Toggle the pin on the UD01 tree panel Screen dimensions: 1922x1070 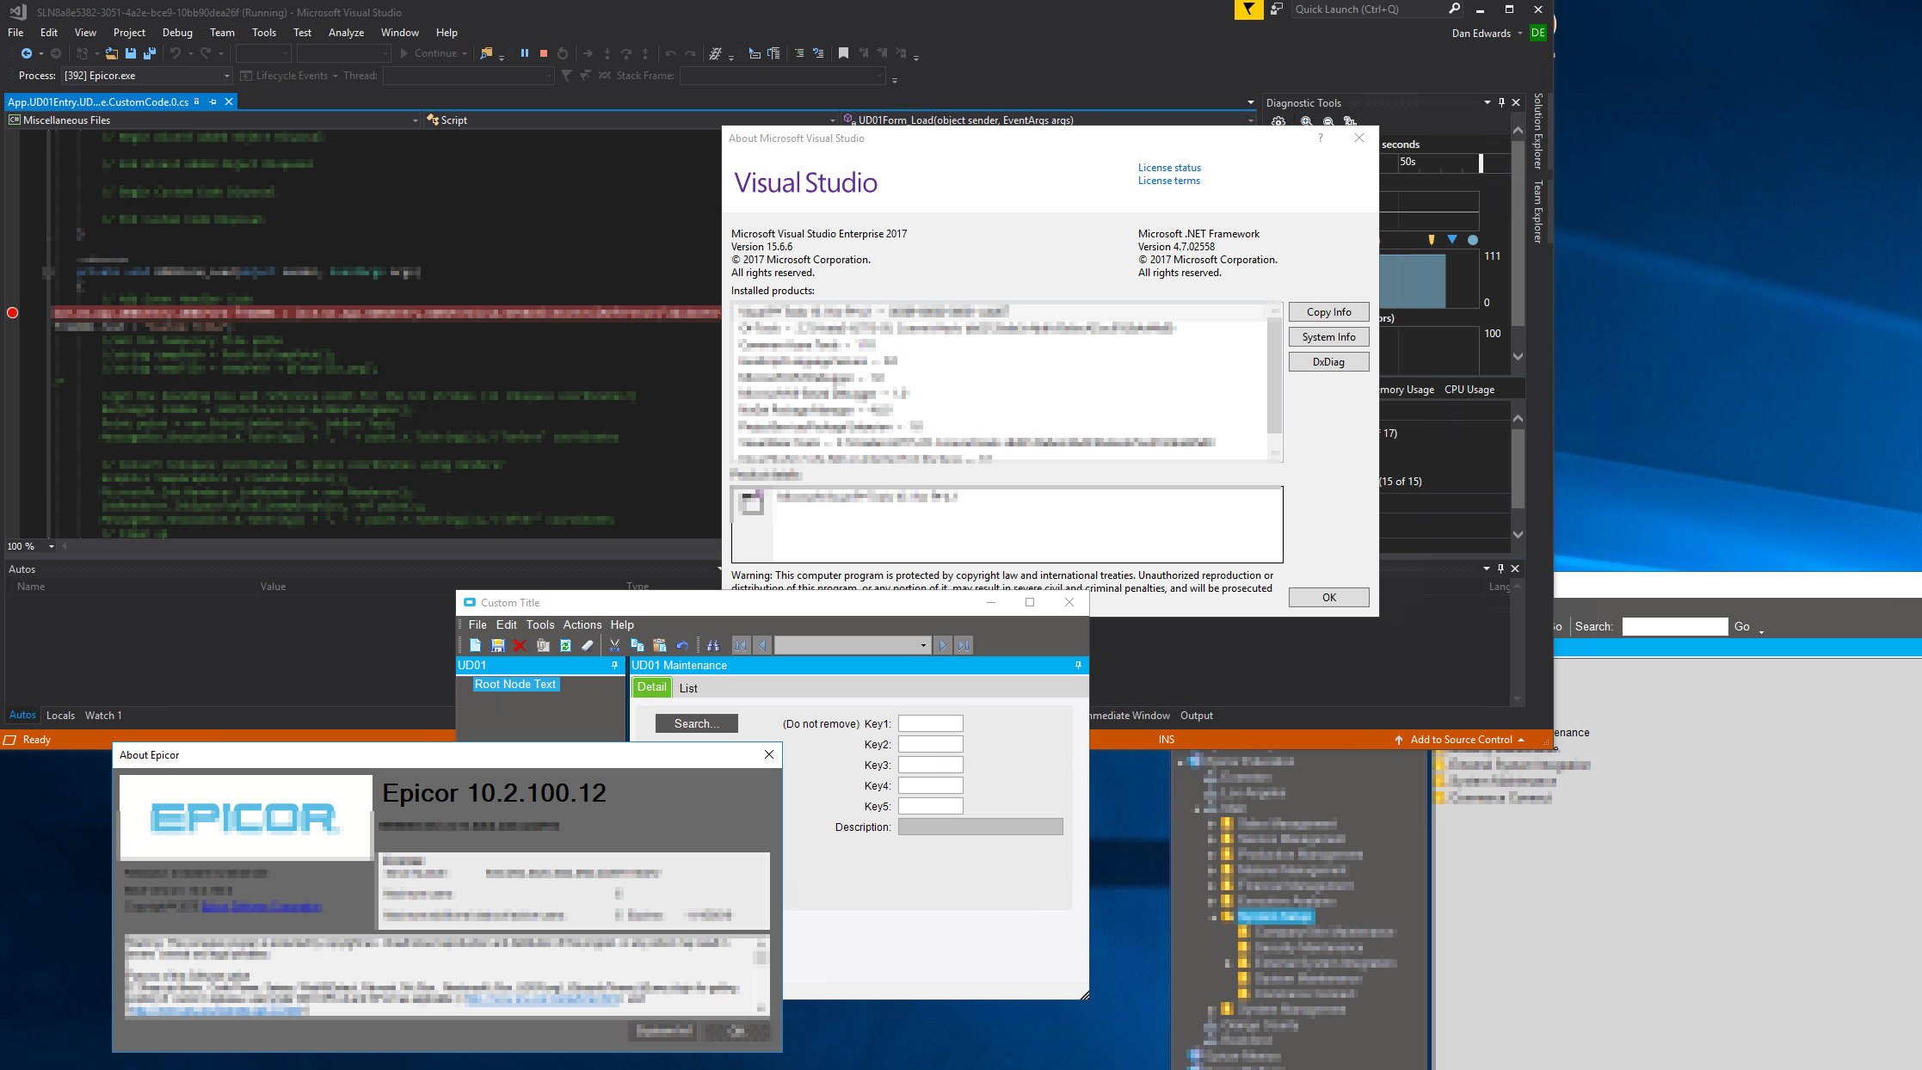614,665
